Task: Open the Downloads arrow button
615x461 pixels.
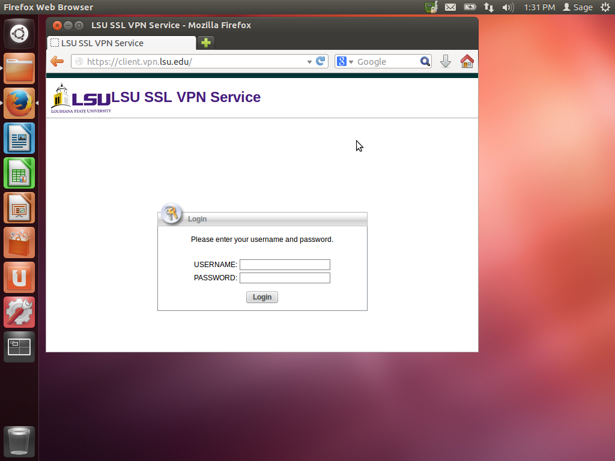Action: 446,62
